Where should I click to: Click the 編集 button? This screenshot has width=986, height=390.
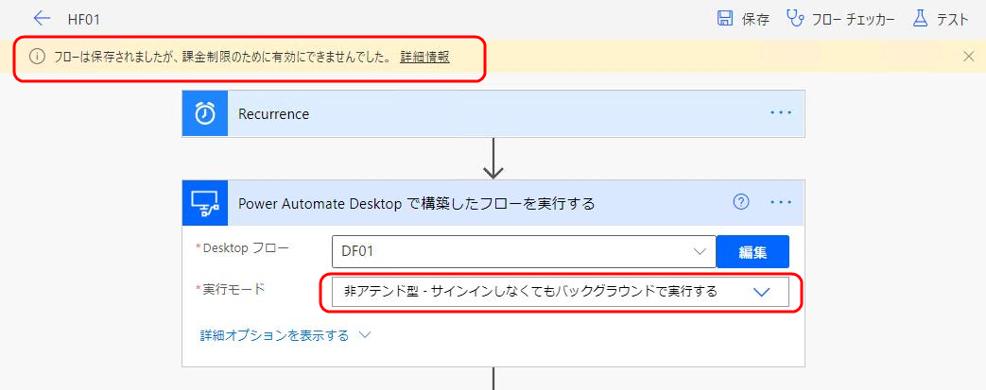(x=752, y=252)
